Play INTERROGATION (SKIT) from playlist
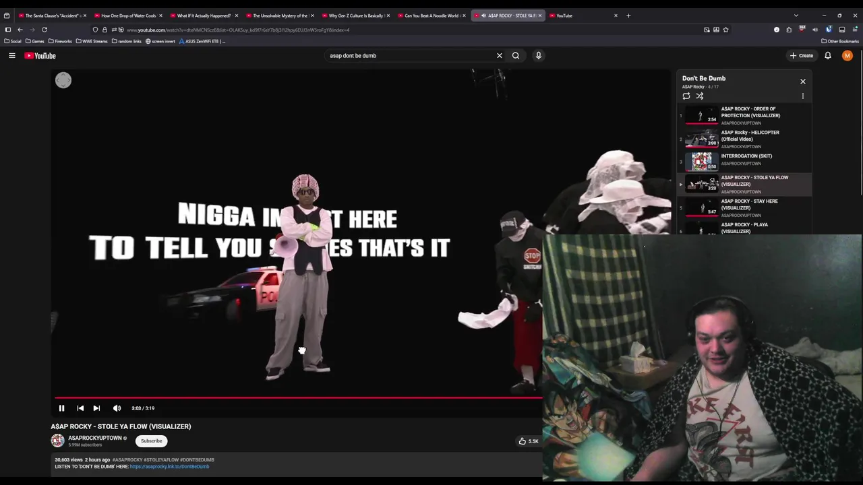 click(x=745, y=160)
